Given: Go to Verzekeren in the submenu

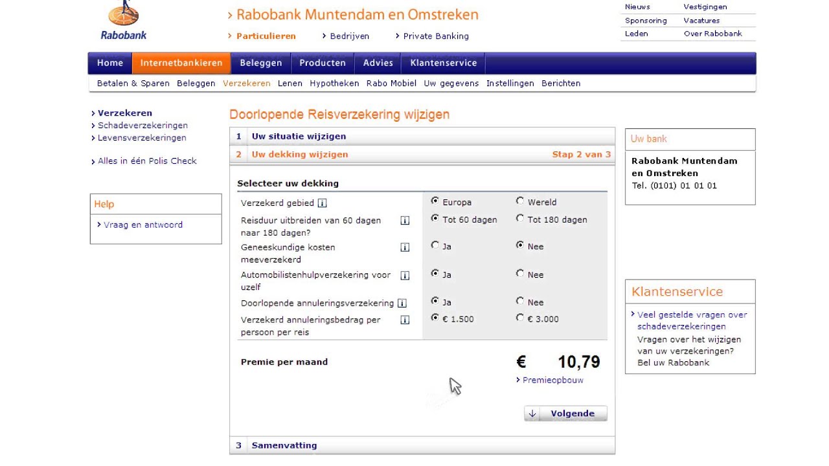Looking at the screenshot, I should [247, 83].
